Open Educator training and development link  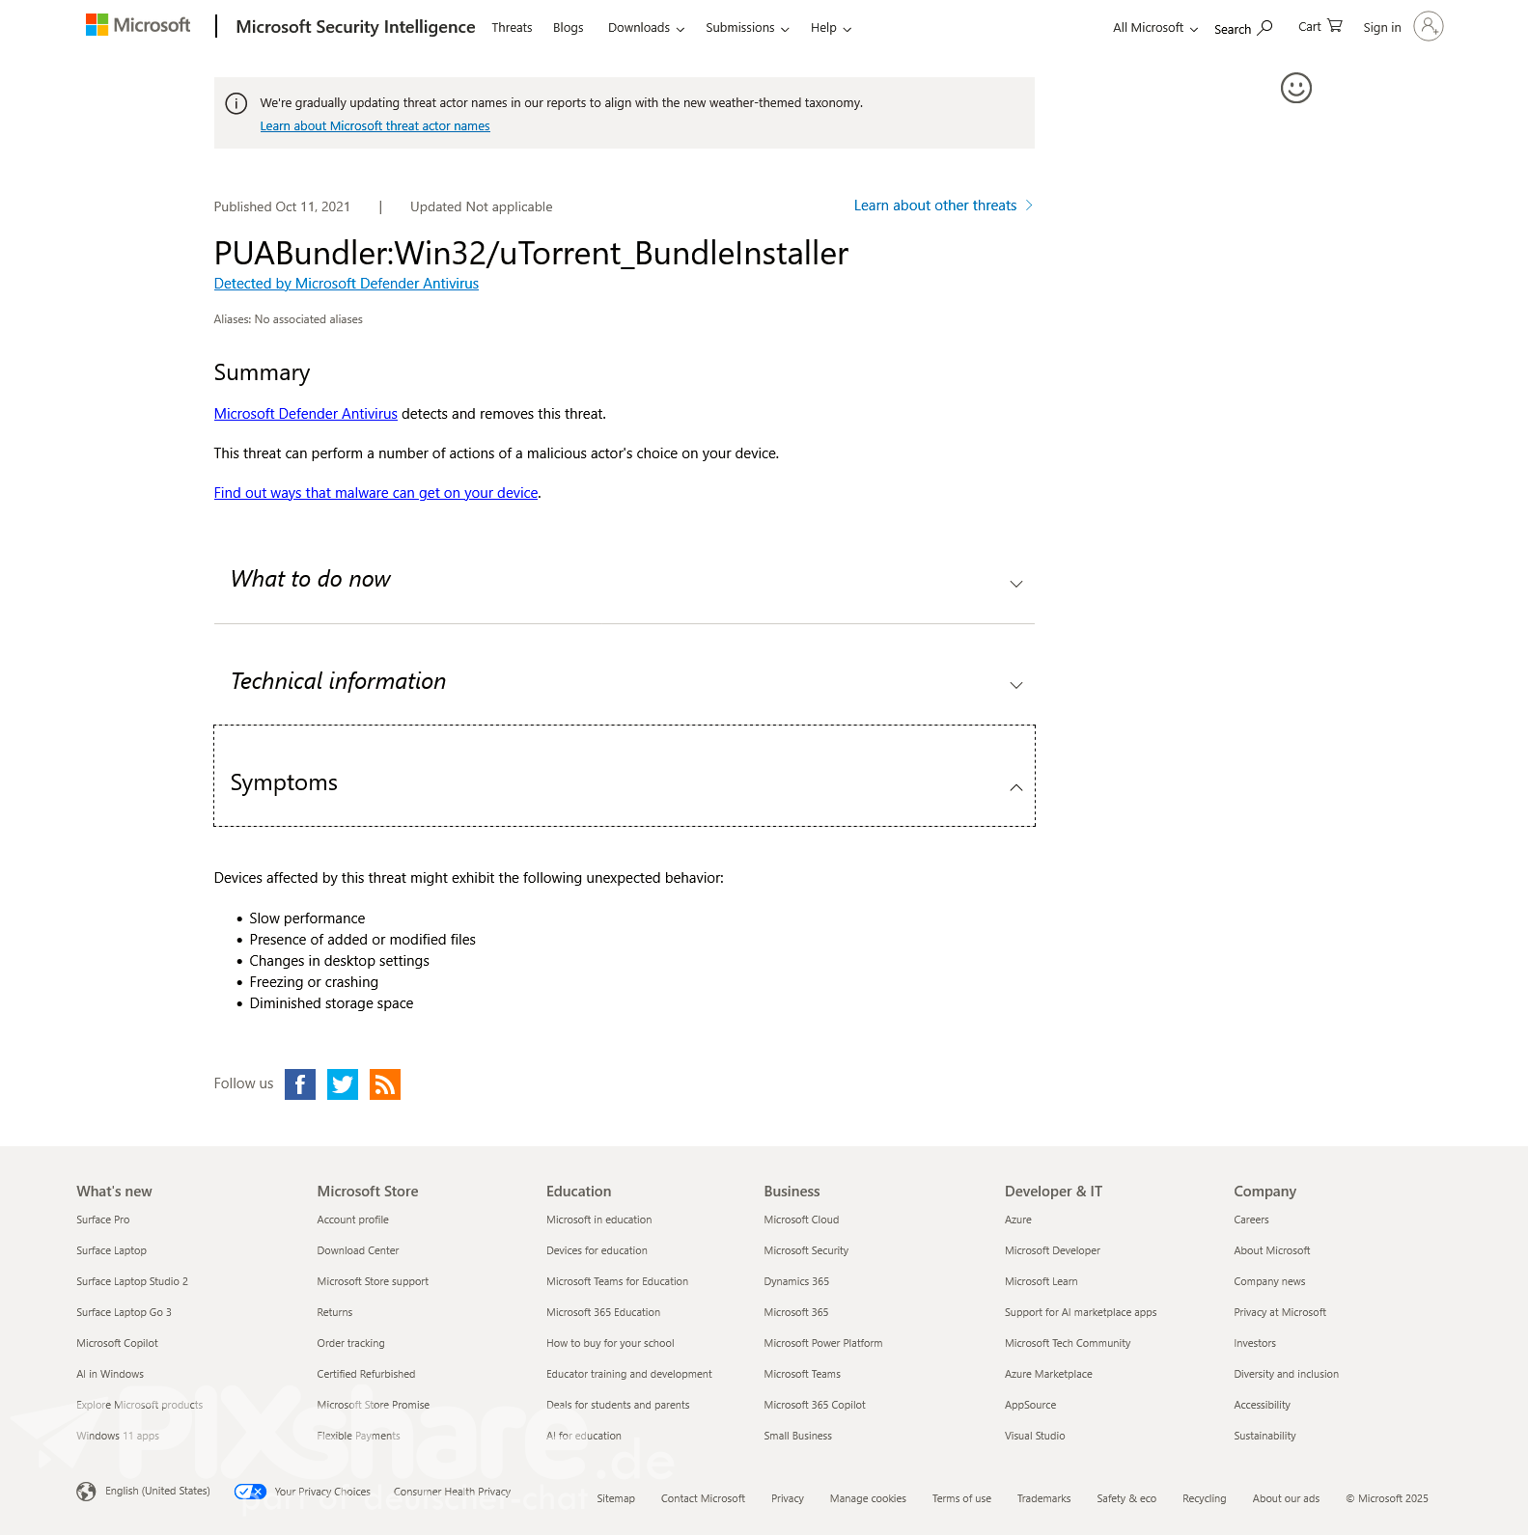coord(629,1374)
